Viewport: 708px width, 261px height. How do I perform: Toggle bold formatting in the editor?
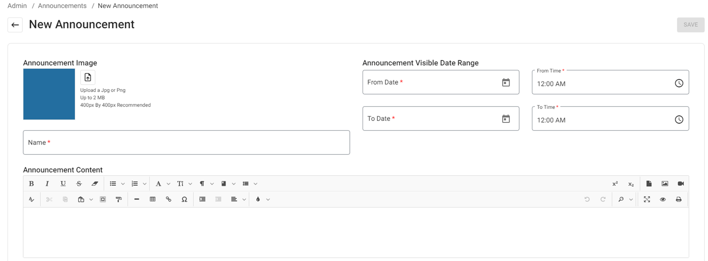coord(31,184)
